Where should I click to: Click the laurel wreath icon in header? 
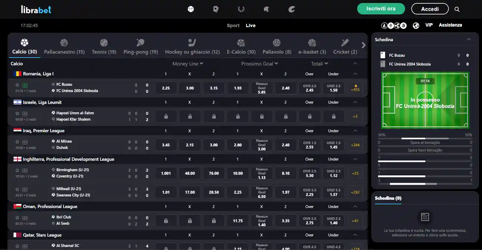point(241,9)
